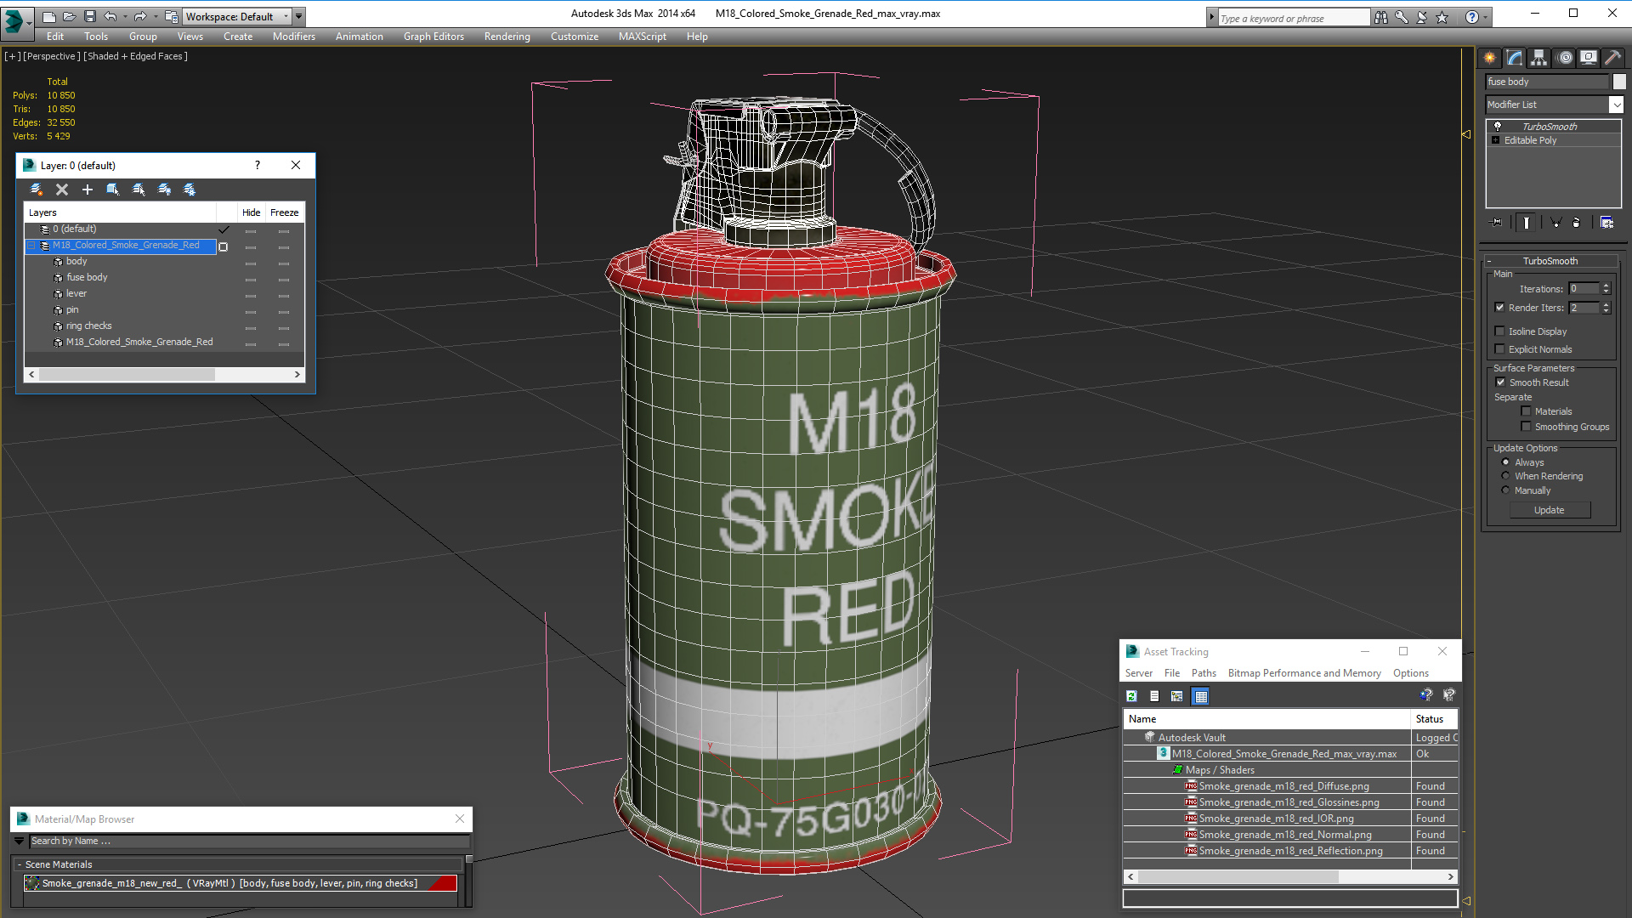This screenshot has height=918, width=1632.
Task: Open the Create command panel tab
Action: click(x=1490, y=58)
